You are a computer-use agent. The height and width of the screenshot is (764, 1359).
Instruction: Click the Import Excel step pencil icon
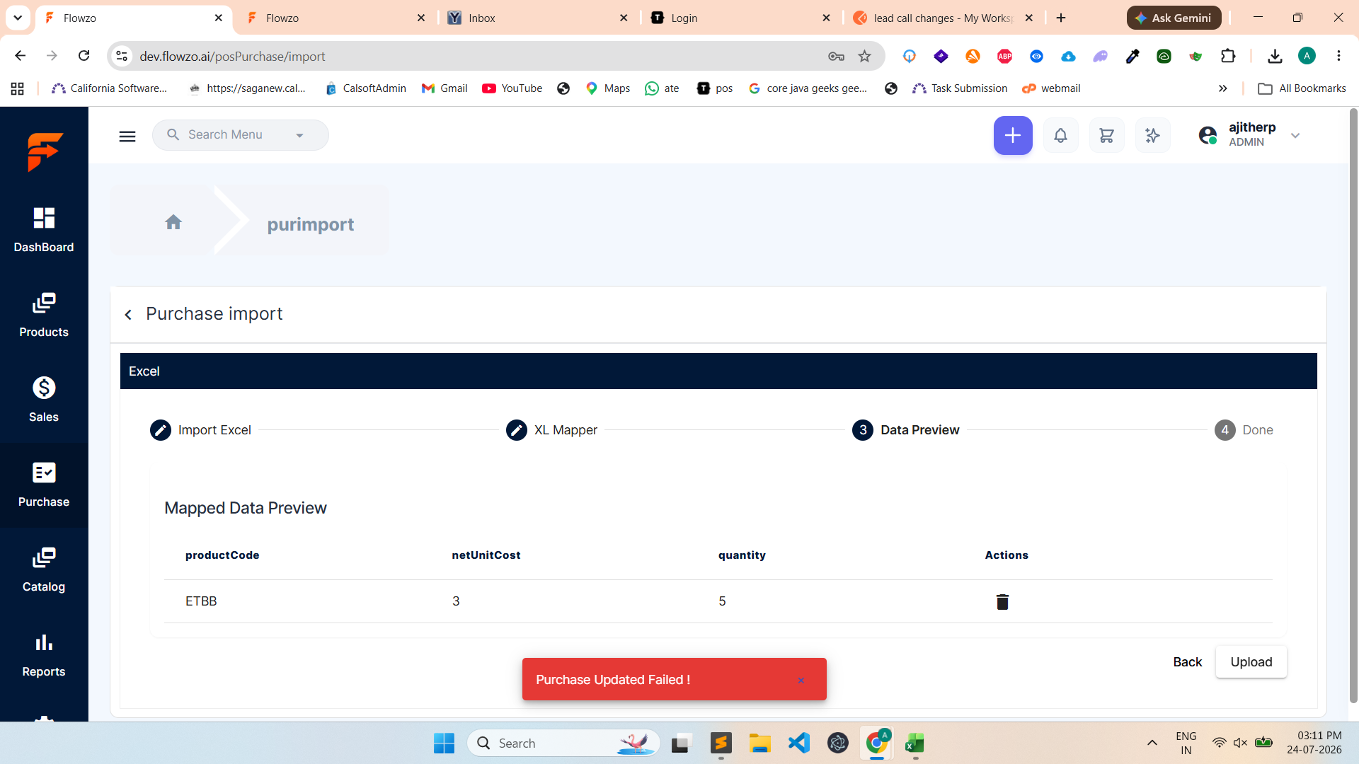click(x=161, y=430)
